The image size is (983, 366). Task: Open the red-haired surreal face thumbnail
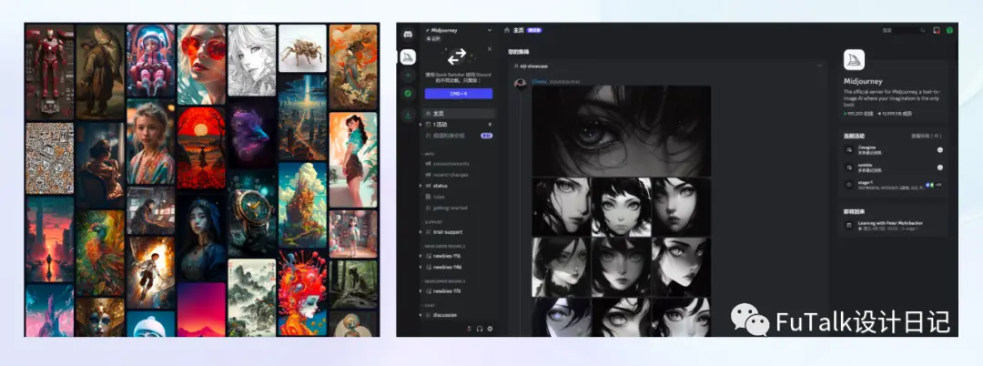click(x=302, y=292)
